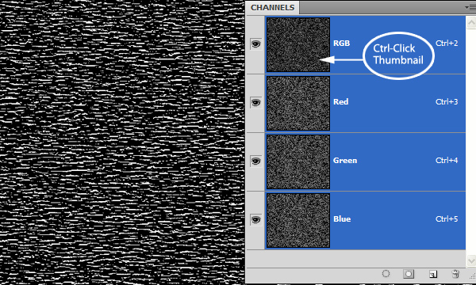Create new channel icon
476x285 pixels.
coord(433,274)
